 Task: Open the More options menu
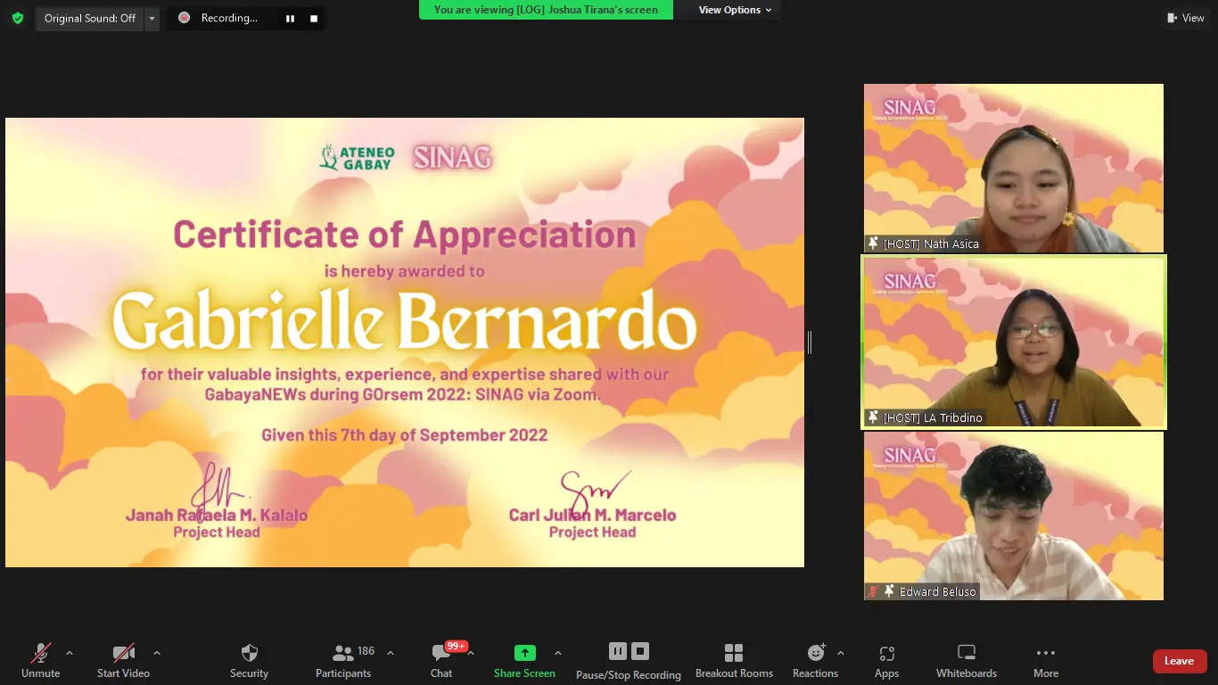pyautogui.click(x=1046, y=661)
